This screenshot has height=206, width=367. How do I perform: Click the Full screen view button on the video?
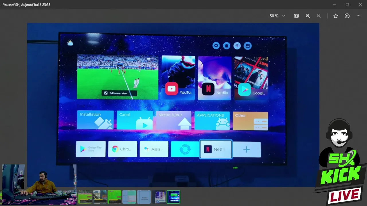[x=119, y=93]
